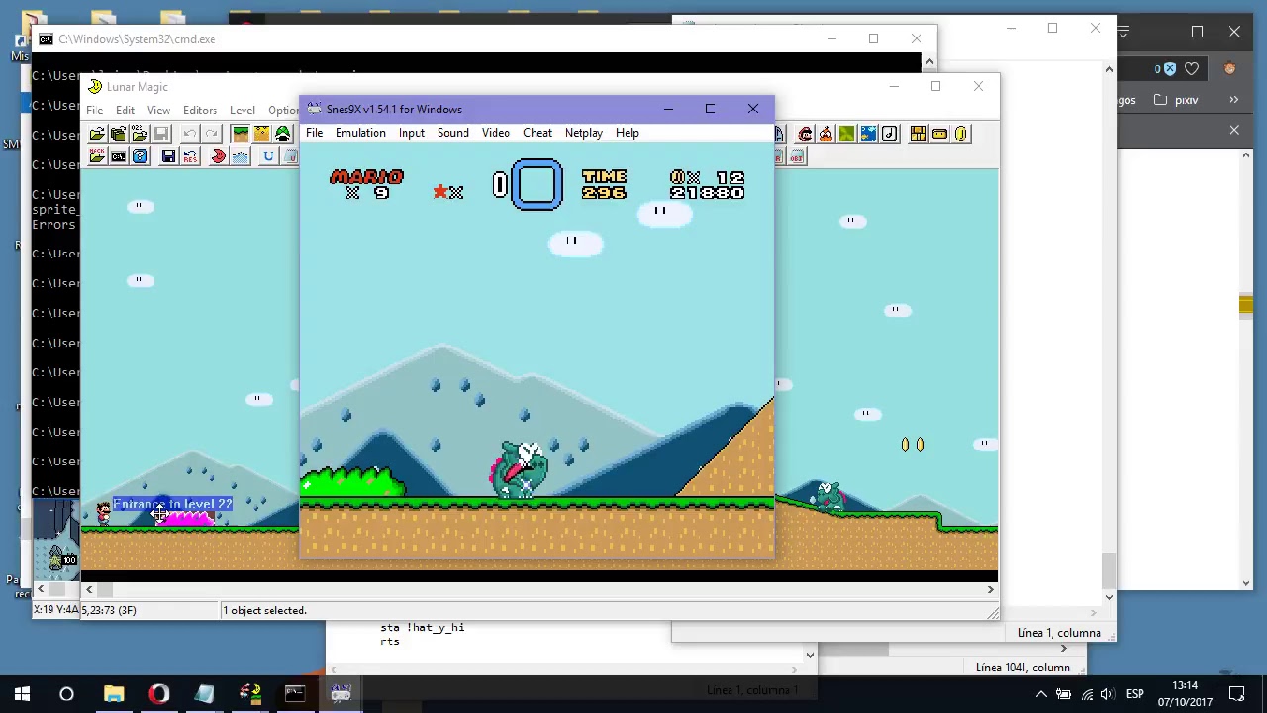Open the Sound menu in Snes9X
This screenshot has width=1267, height=713.
click(453, 133)
